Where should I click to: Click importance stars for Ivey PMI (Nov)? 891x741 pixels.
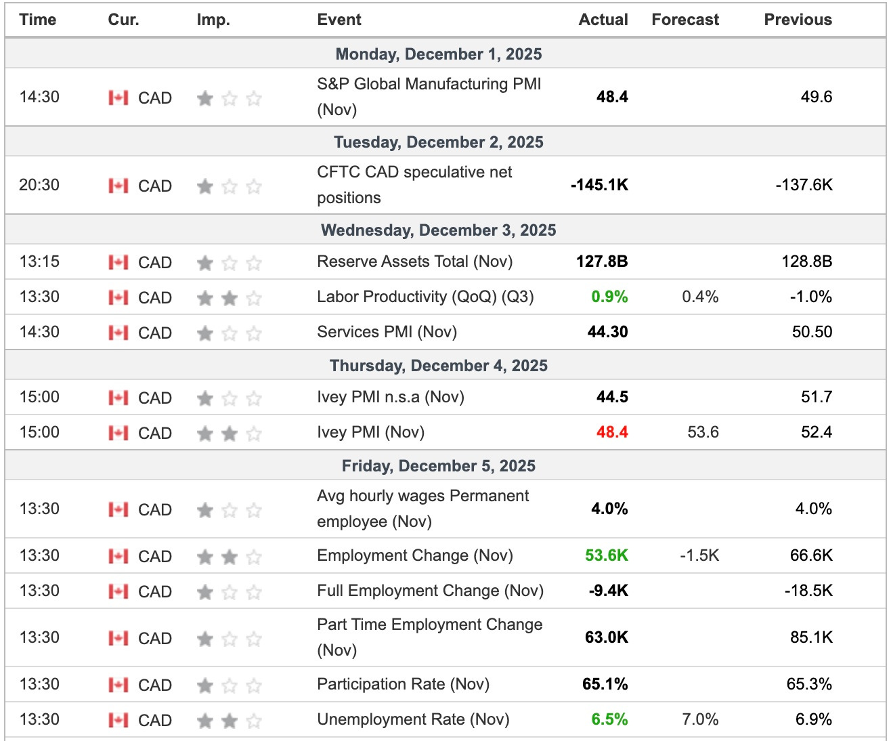(x=230, y=434)
